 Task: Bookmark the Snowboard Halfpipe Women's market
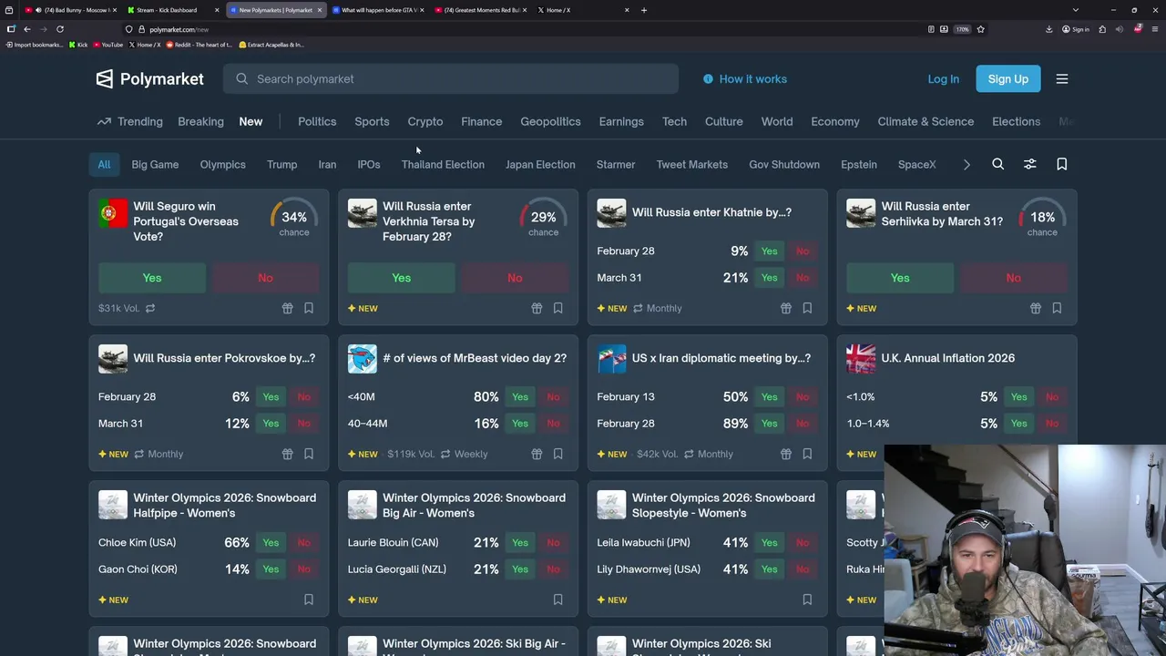[309, 600]
